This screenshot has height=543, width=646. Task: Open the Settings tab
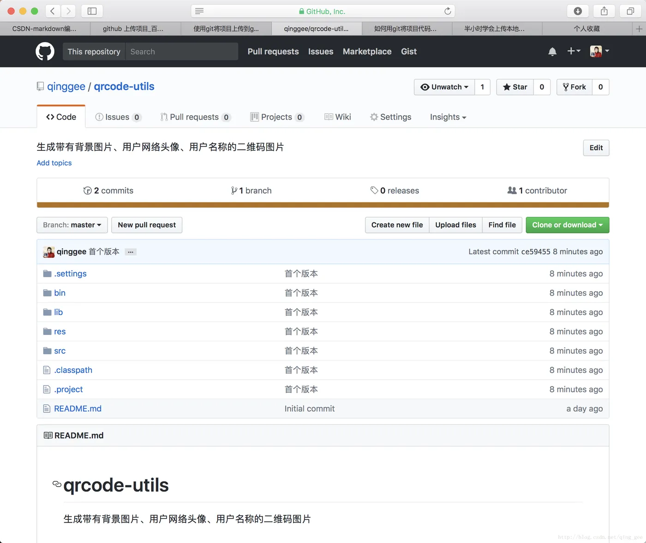click(x=391, y=117)
